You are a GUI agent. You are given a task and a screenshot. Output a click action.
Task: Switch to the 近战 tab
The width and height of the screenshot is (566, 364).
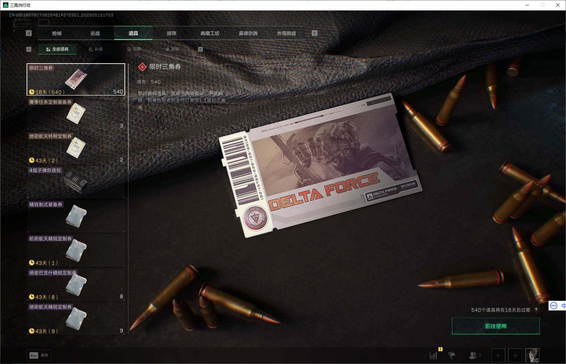coord(95,33)
